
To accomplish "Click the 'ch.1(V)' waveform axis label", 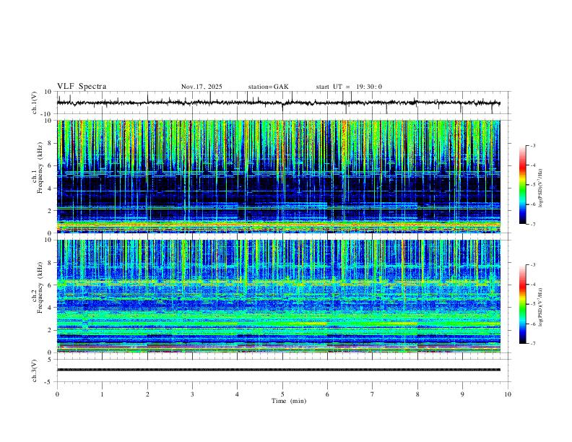I will click(35, 103).
